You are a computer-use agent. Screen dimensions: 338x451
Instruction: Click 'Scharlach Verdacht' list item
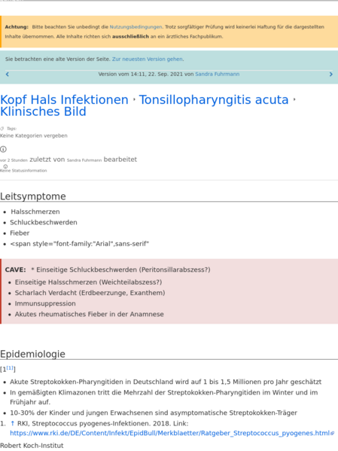(90, 293)
